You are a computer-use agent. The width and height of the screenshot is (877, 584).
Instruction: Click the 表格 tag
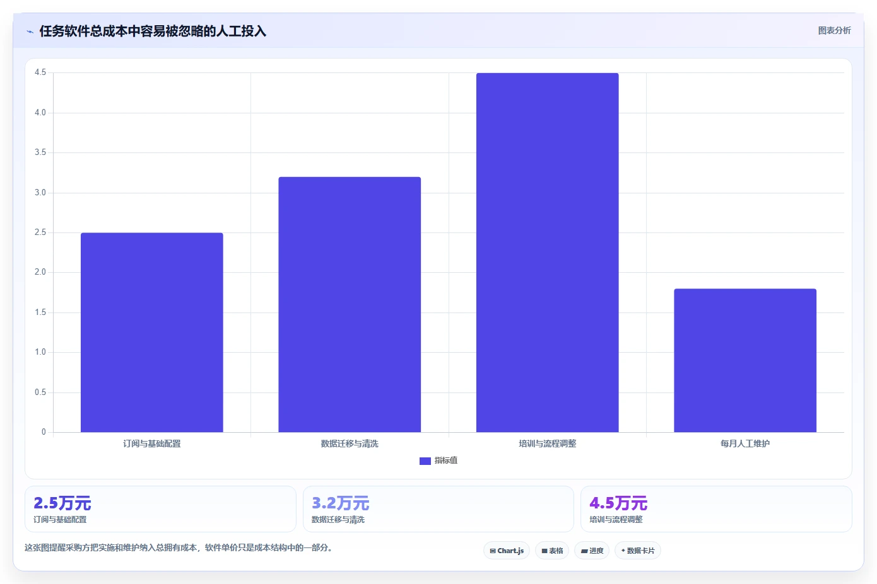pyautogui.click(x=552, y=551)
